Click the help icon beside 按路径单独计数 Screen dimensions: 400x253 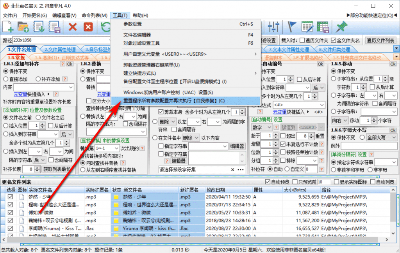322,152
